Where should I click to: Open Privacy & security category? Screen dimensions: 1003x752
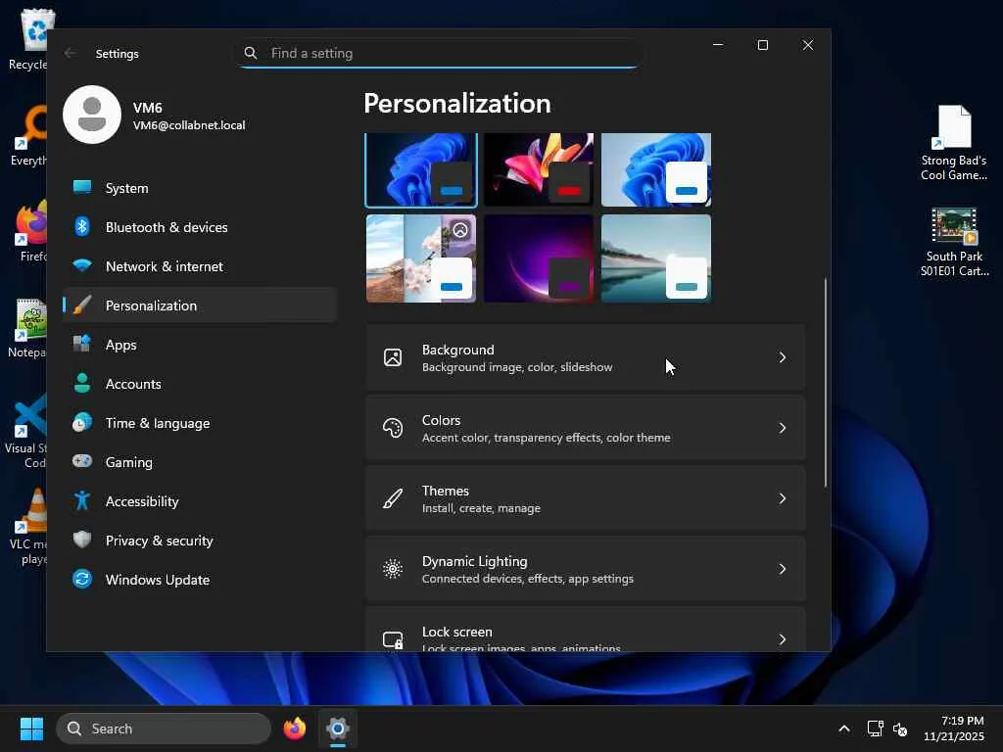pyautogui.click(x=200, y=540)
